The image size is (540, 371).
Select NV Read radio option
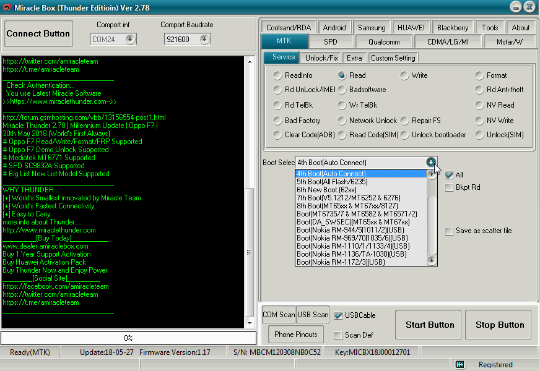tap(479, 105)
